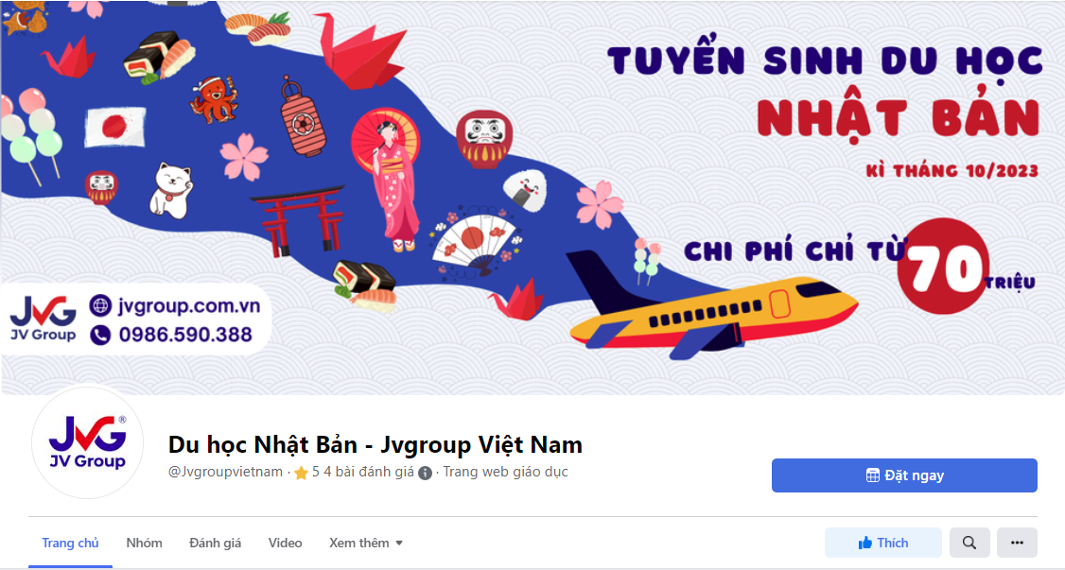Click the search magnifier icon button

(x=969, y=543)
